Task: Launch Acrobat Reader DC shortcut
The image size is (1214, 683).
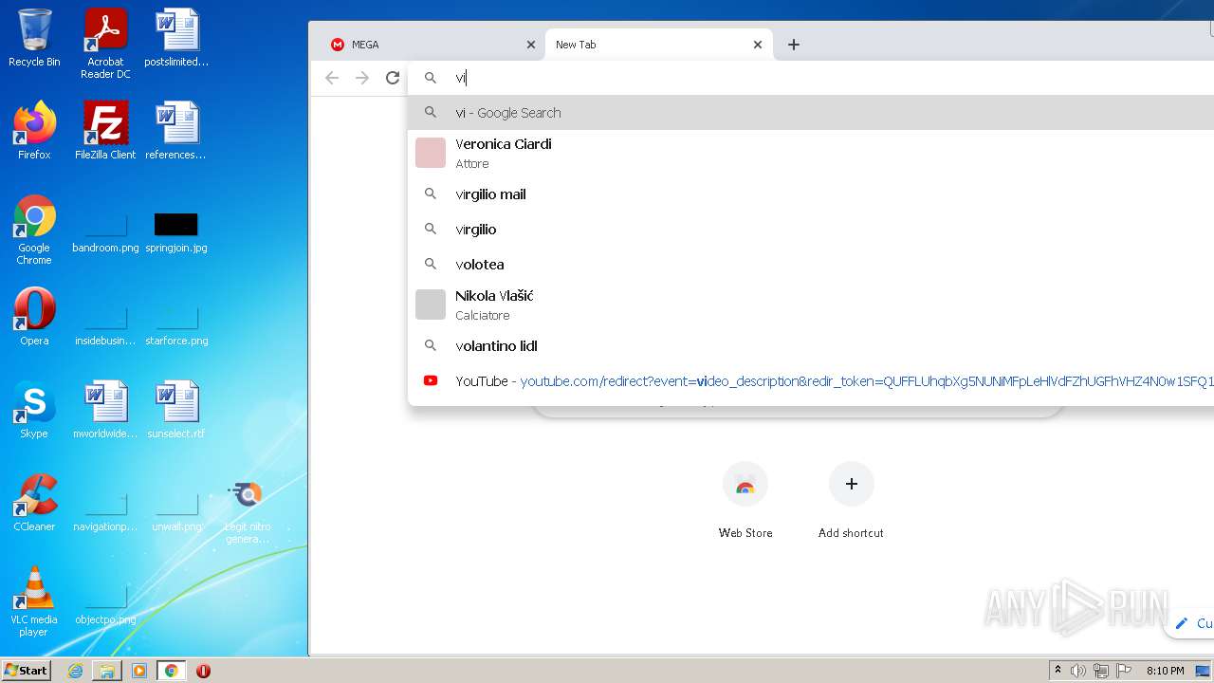Action: [105, 44]
